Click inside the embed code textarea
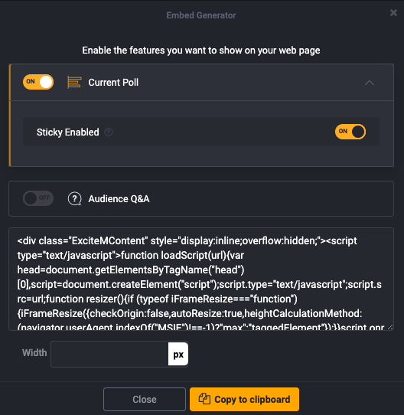This screenshot has height=415, width=404. coord(201,279)
